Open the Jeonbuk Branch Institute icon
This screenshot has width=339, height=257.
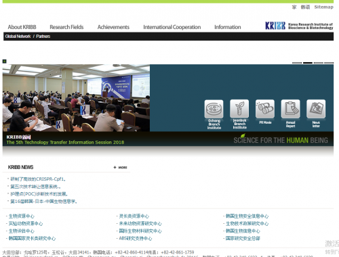click(239, 114)
